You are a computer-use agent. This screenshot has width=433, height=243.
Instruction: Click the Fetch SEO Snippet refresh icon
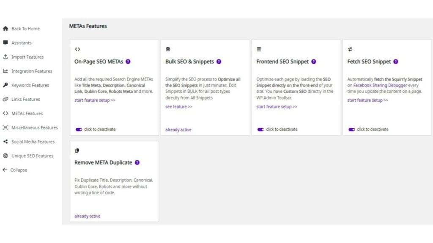pos(349,49)
